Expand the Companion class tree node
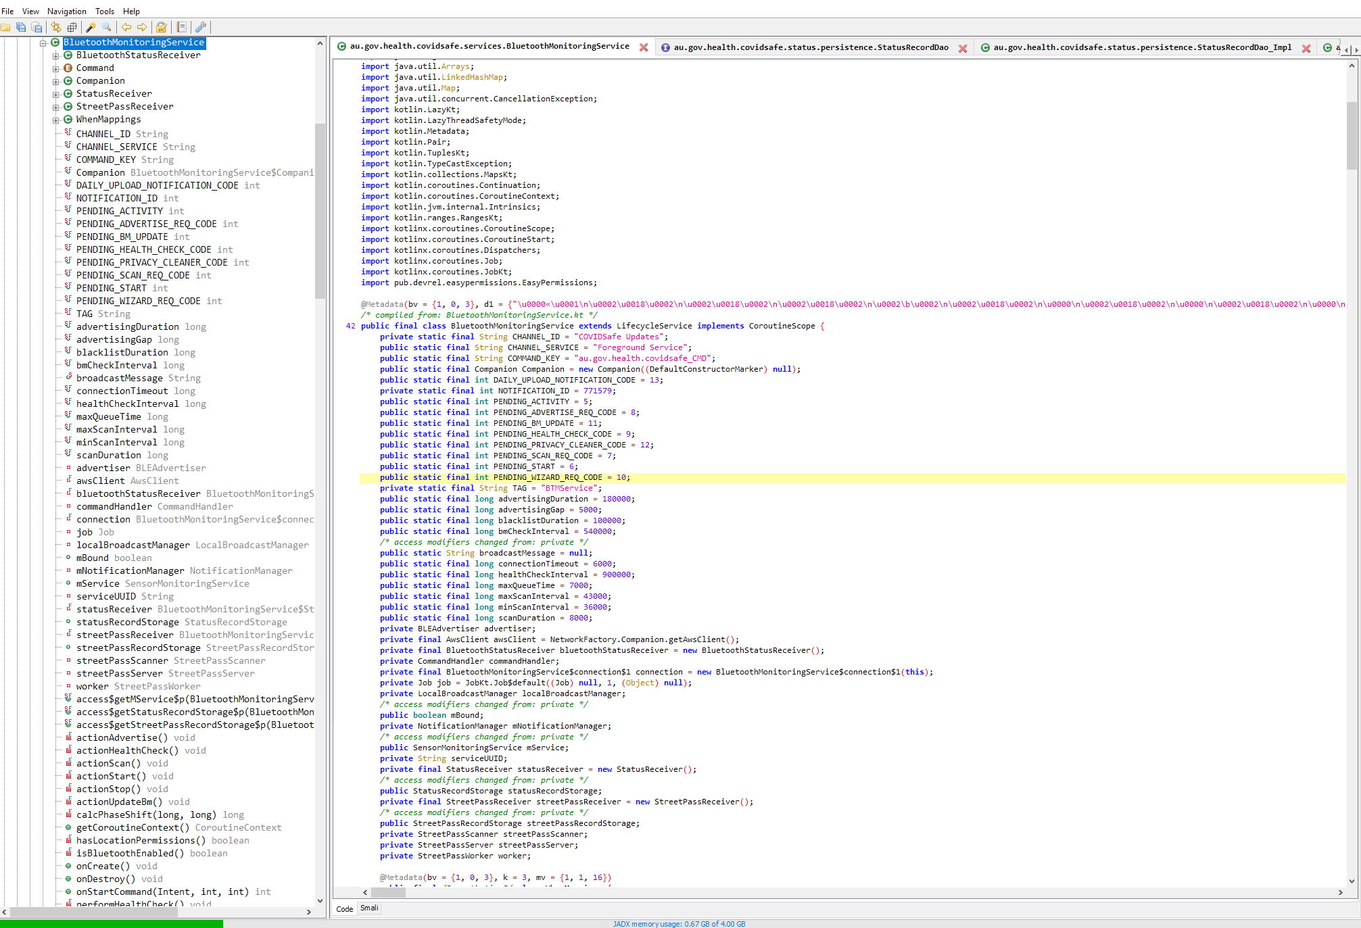1361x928 pixels. [x=56, y=81]
